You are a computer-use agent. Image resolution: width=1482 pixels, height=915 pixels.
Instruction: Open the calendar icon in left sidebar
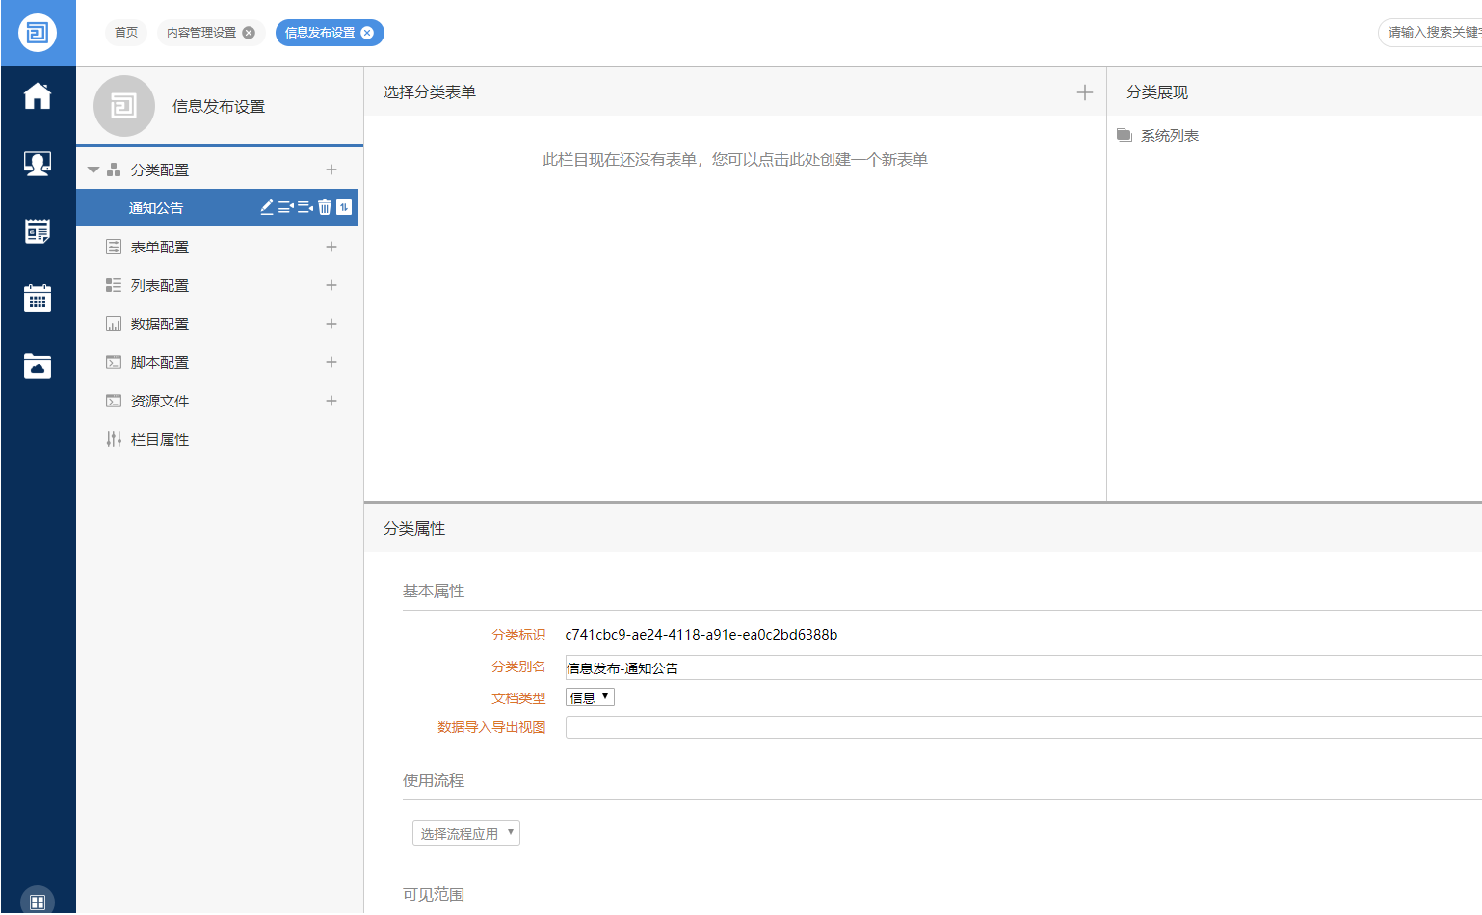(38, 299)
